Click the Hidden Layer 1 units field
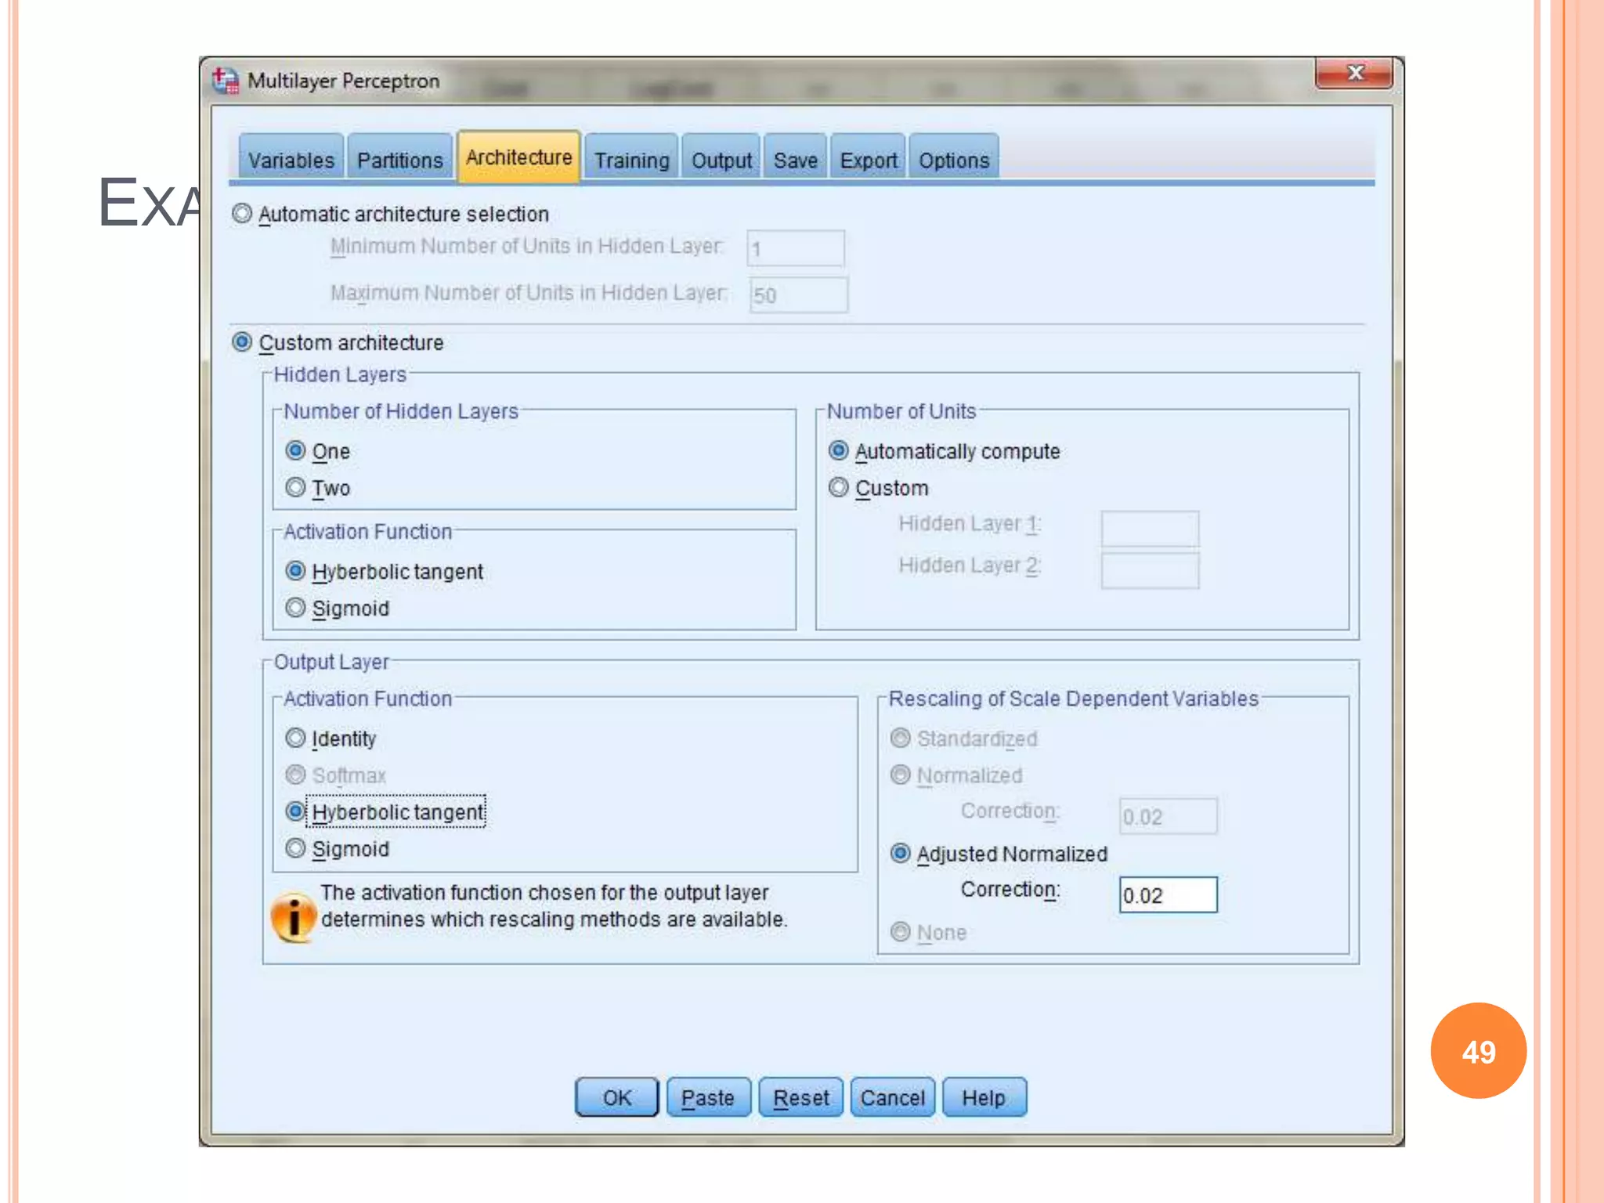This screenshot has height=1203, width=1604. pos(1150,529)
